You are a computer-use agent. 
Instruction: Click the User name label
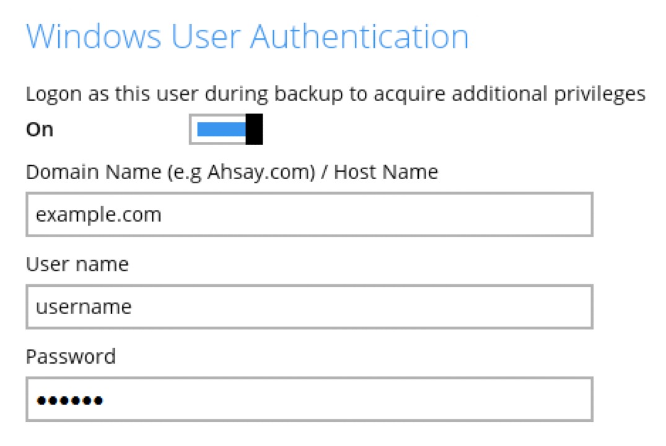pos(77,264)
